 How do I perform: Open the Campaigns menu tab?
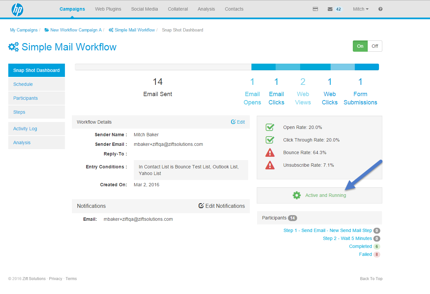(x=72, y=9)
